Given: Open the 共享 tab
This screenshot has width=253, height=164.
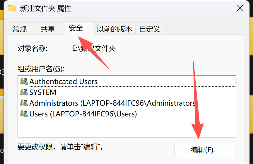Looking at the screenshot, I should pos(47,29).
